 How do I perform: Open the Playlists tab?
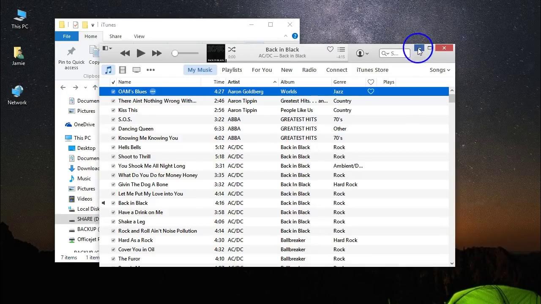[232, 70]
